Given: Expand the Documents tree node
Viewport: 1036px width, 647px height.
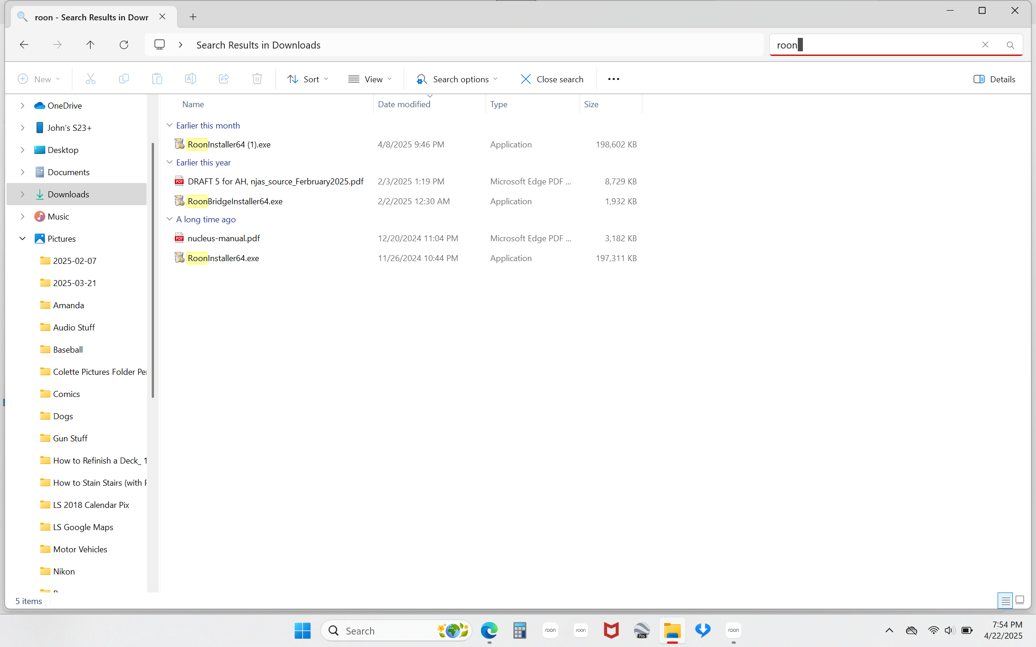Looking at the screenshot, I should [x=22, y=172].
